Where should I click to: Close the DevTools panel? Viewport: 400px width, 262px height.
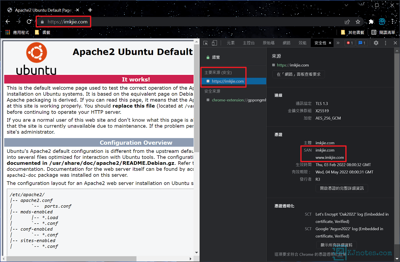(395, 43)
